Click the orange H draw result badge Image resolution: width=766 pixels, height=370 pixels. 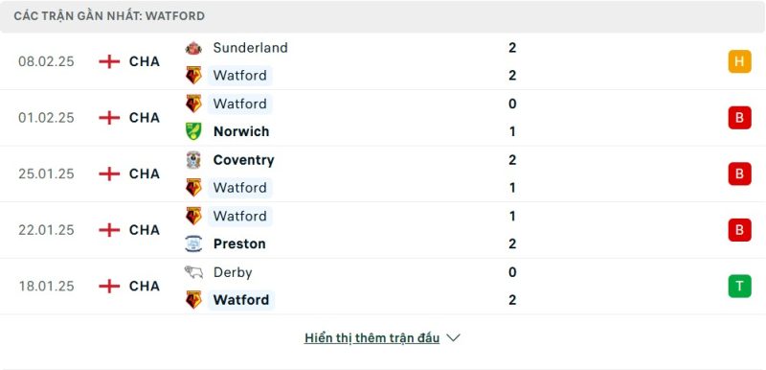click(x=739, y=61)
